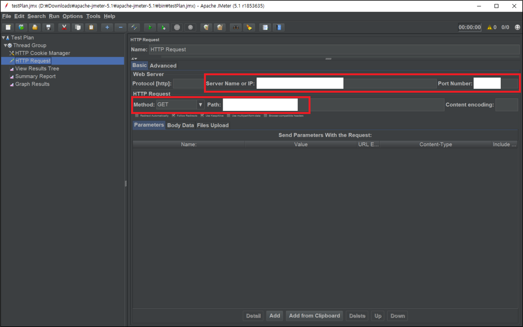Viewport: 523px width, 327px height.
Task: Switch to the Files Upload tab
Action: [213, 125]
